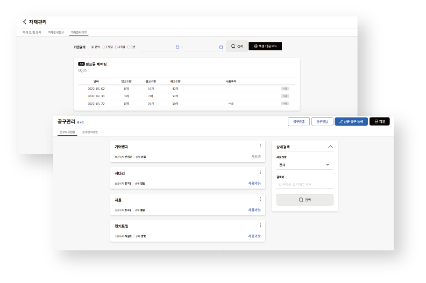Open the three-dot menu for 전기드릴

260,225
